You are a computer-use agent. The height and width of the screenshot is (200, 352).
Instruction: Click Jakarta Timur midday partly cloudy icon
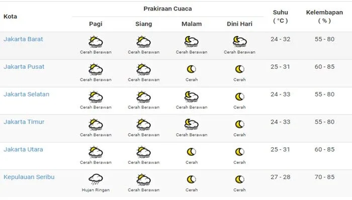(x=144, y=125)
